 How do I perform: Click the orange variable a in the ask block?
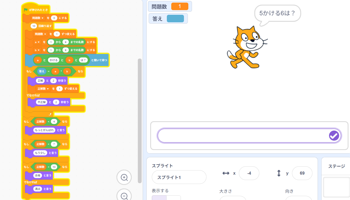click(38, 60)
